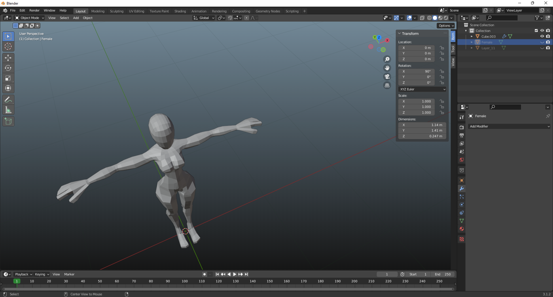Screen dimensions: 553x297
Task: Open the File menu
Action: coord(13,10)
